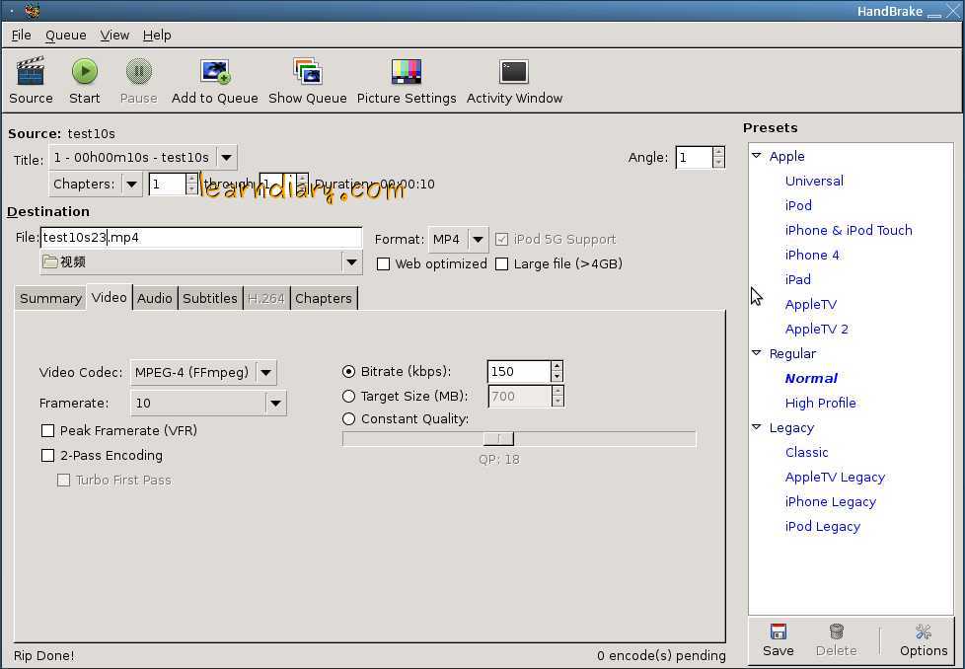
Task: Enable Peak Framerate (VFR)
Action: (x=47, y=431)
